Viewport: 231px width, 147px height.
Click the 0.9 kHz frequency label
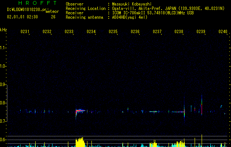click(3, 85)
